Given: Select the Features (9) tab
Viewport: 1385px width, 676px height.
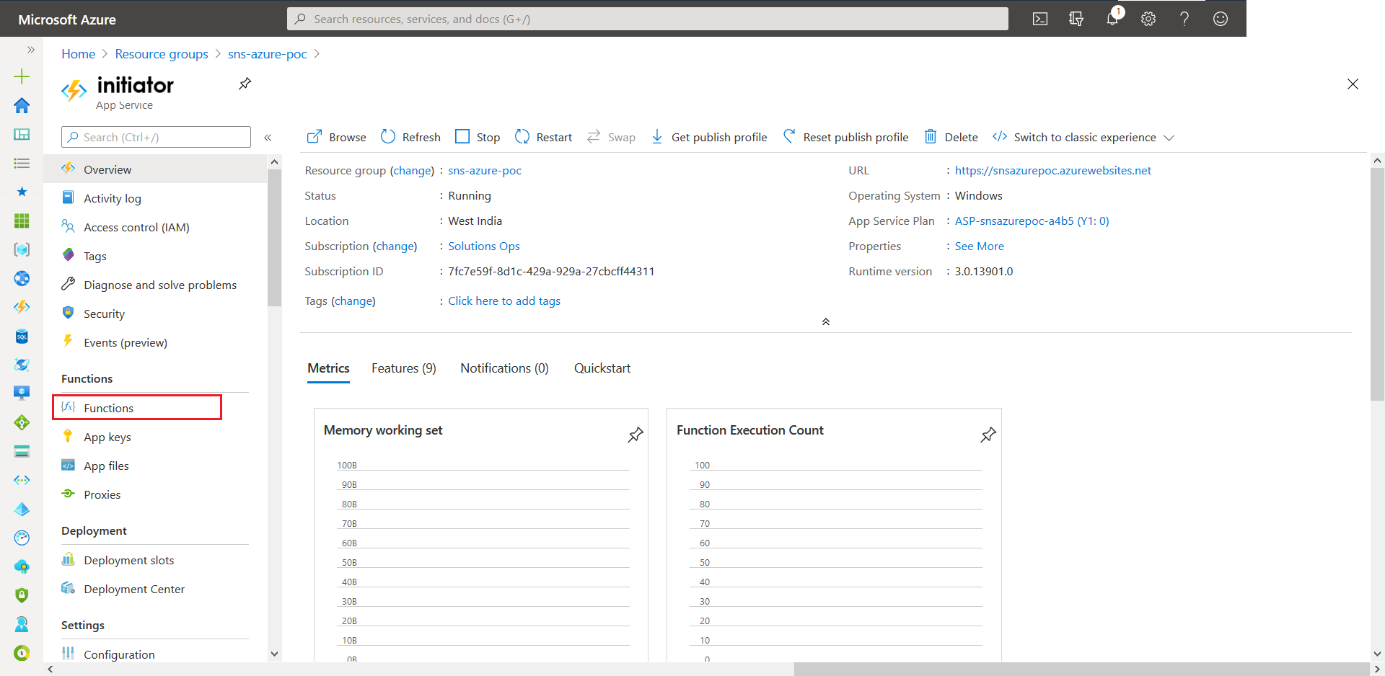Looking at the screenshot, I should (x=404, y=368).
